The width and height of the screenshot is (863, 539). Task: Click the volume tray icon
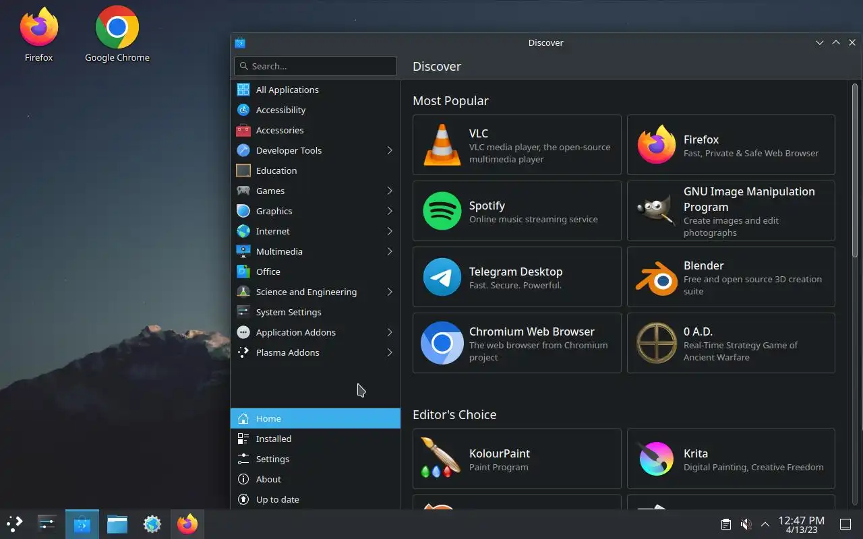746,524
